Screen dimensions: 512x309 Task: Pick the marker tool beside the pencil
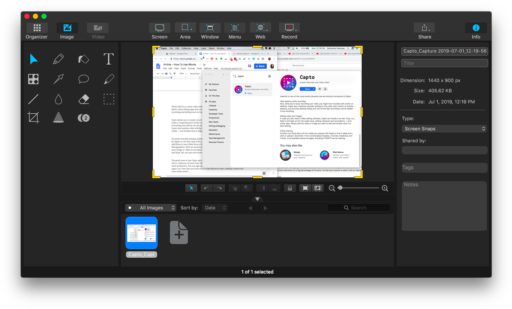coord(84,59)
